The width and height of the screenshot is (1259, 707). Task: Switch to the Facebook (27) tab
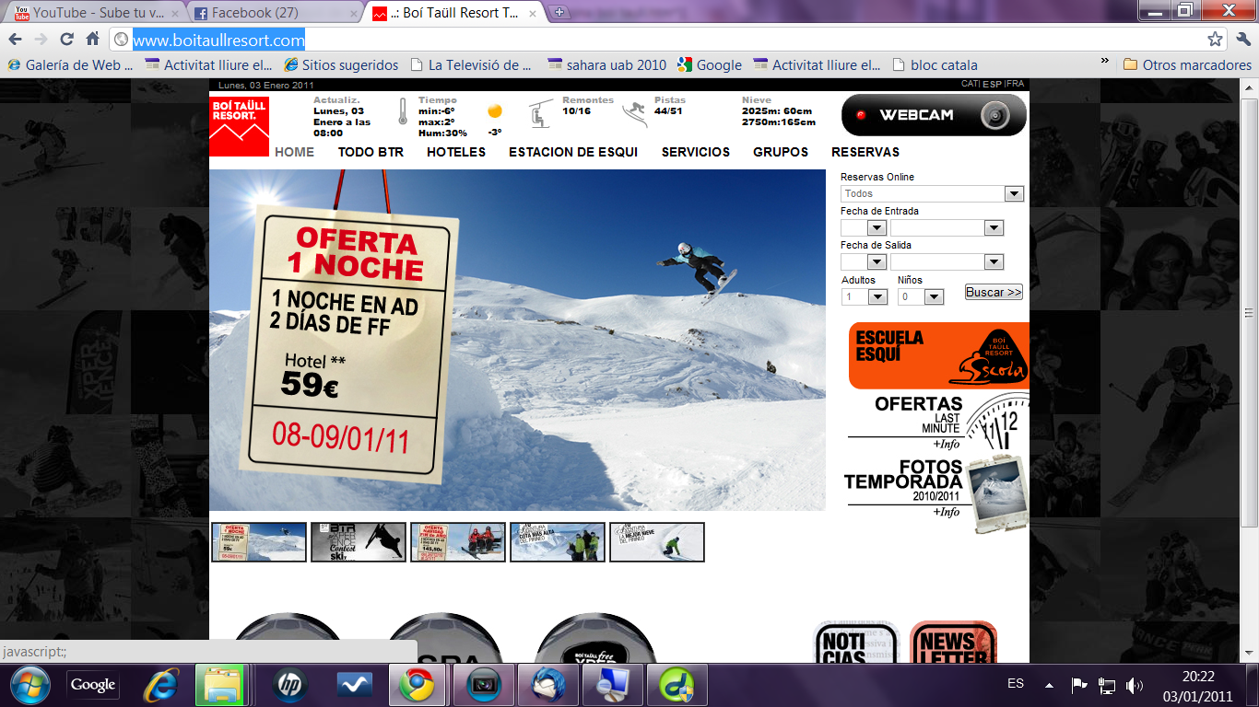275,14
